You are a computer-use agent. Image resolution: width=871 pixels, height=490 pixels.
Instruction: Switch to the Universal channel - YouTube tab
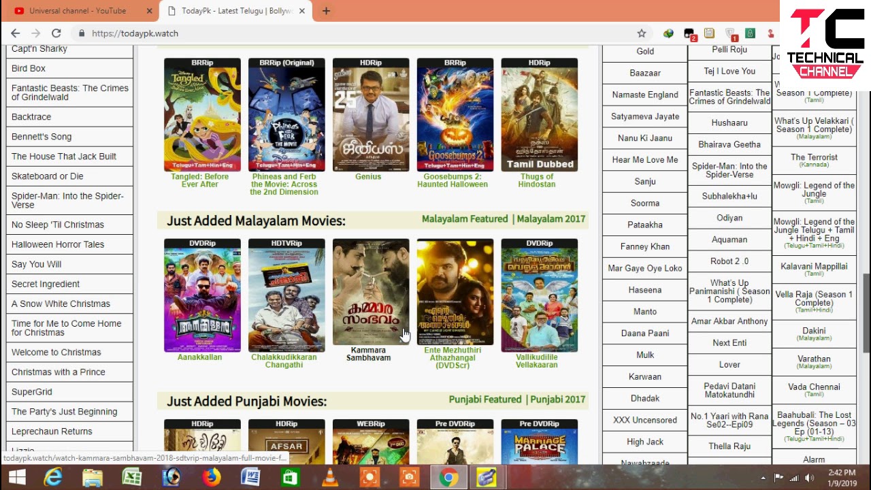79,11
